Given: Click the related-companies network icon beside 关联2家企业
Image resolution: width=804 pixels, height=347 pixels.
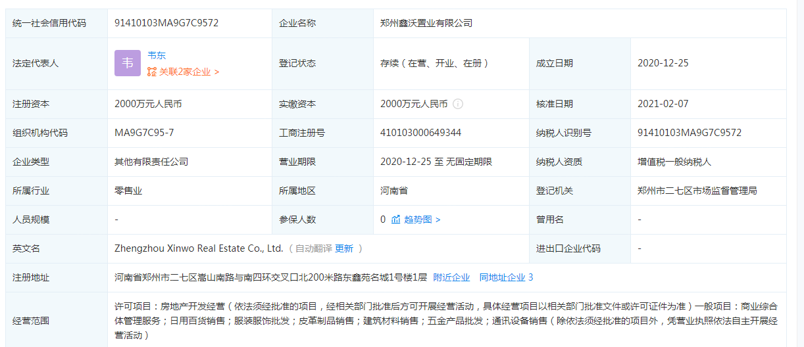Looking at the screenshot, I should [152, 72].
